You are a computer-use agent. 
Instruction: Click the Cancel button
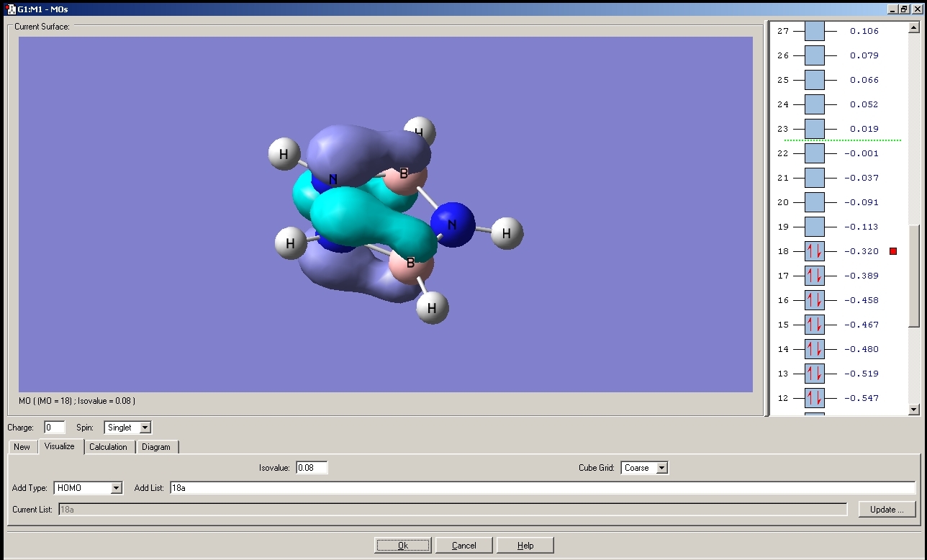point(464,546)
